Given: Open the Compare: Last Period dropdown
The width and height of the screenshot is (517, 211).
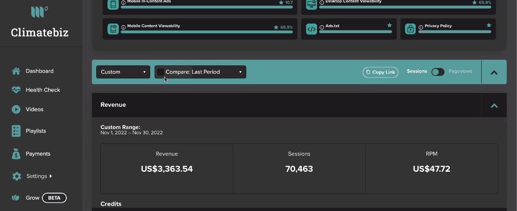Looking at the screenshot, I should [x=200, y=72].
